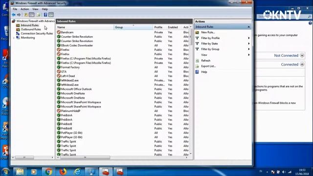Open Internet Explorer from the taskbar
This screenshot has height=176, width=313.
77,172
